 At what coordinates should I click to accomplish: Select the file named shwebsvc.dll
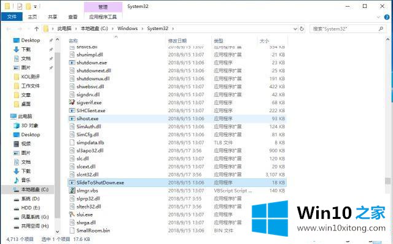tap(90, 86)
